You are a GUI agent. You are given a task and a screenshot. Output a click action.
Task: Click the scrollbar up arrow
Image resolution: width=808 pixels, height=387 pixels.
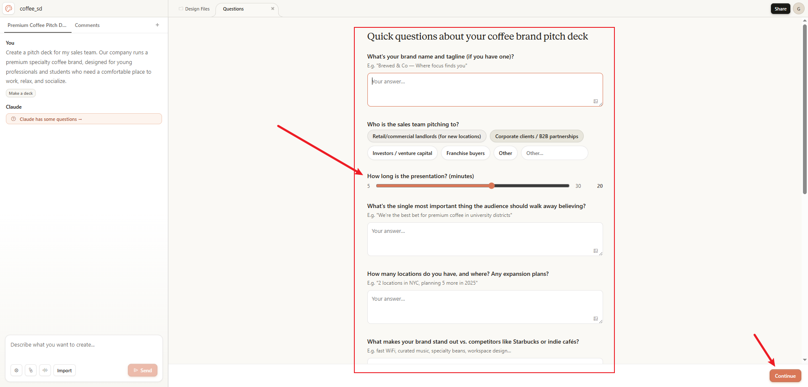point(805,20)
